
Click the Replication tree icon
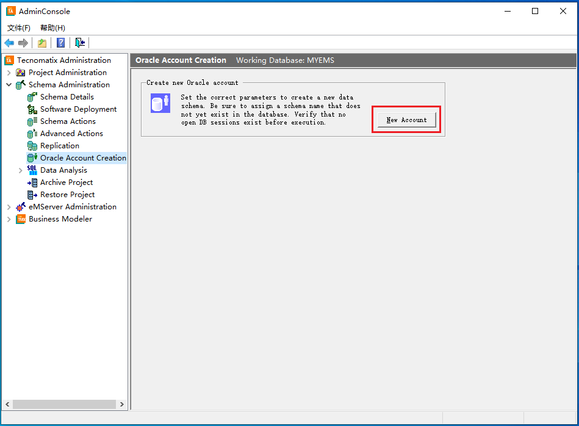pos(32,146)
